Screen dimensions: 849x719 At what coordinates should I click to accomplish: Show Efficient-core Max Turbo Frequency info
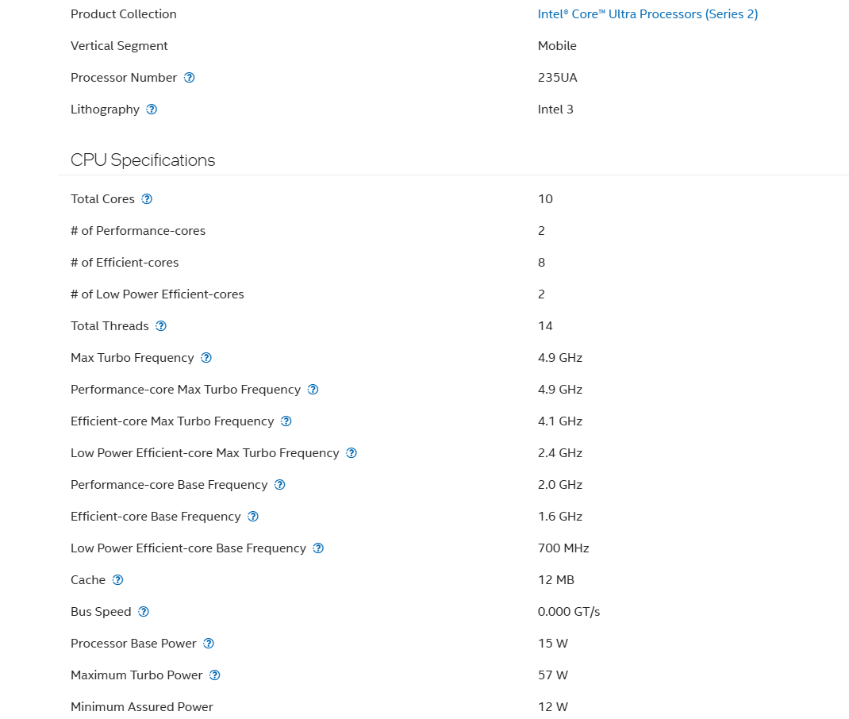(x=286, y=421)
